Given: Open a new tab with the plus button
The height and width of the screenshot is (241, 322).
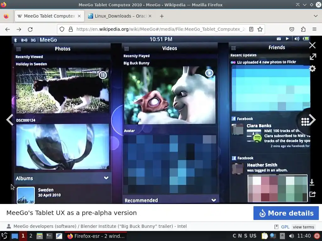Looking at the screenshot, I should (x=162, y=16).
